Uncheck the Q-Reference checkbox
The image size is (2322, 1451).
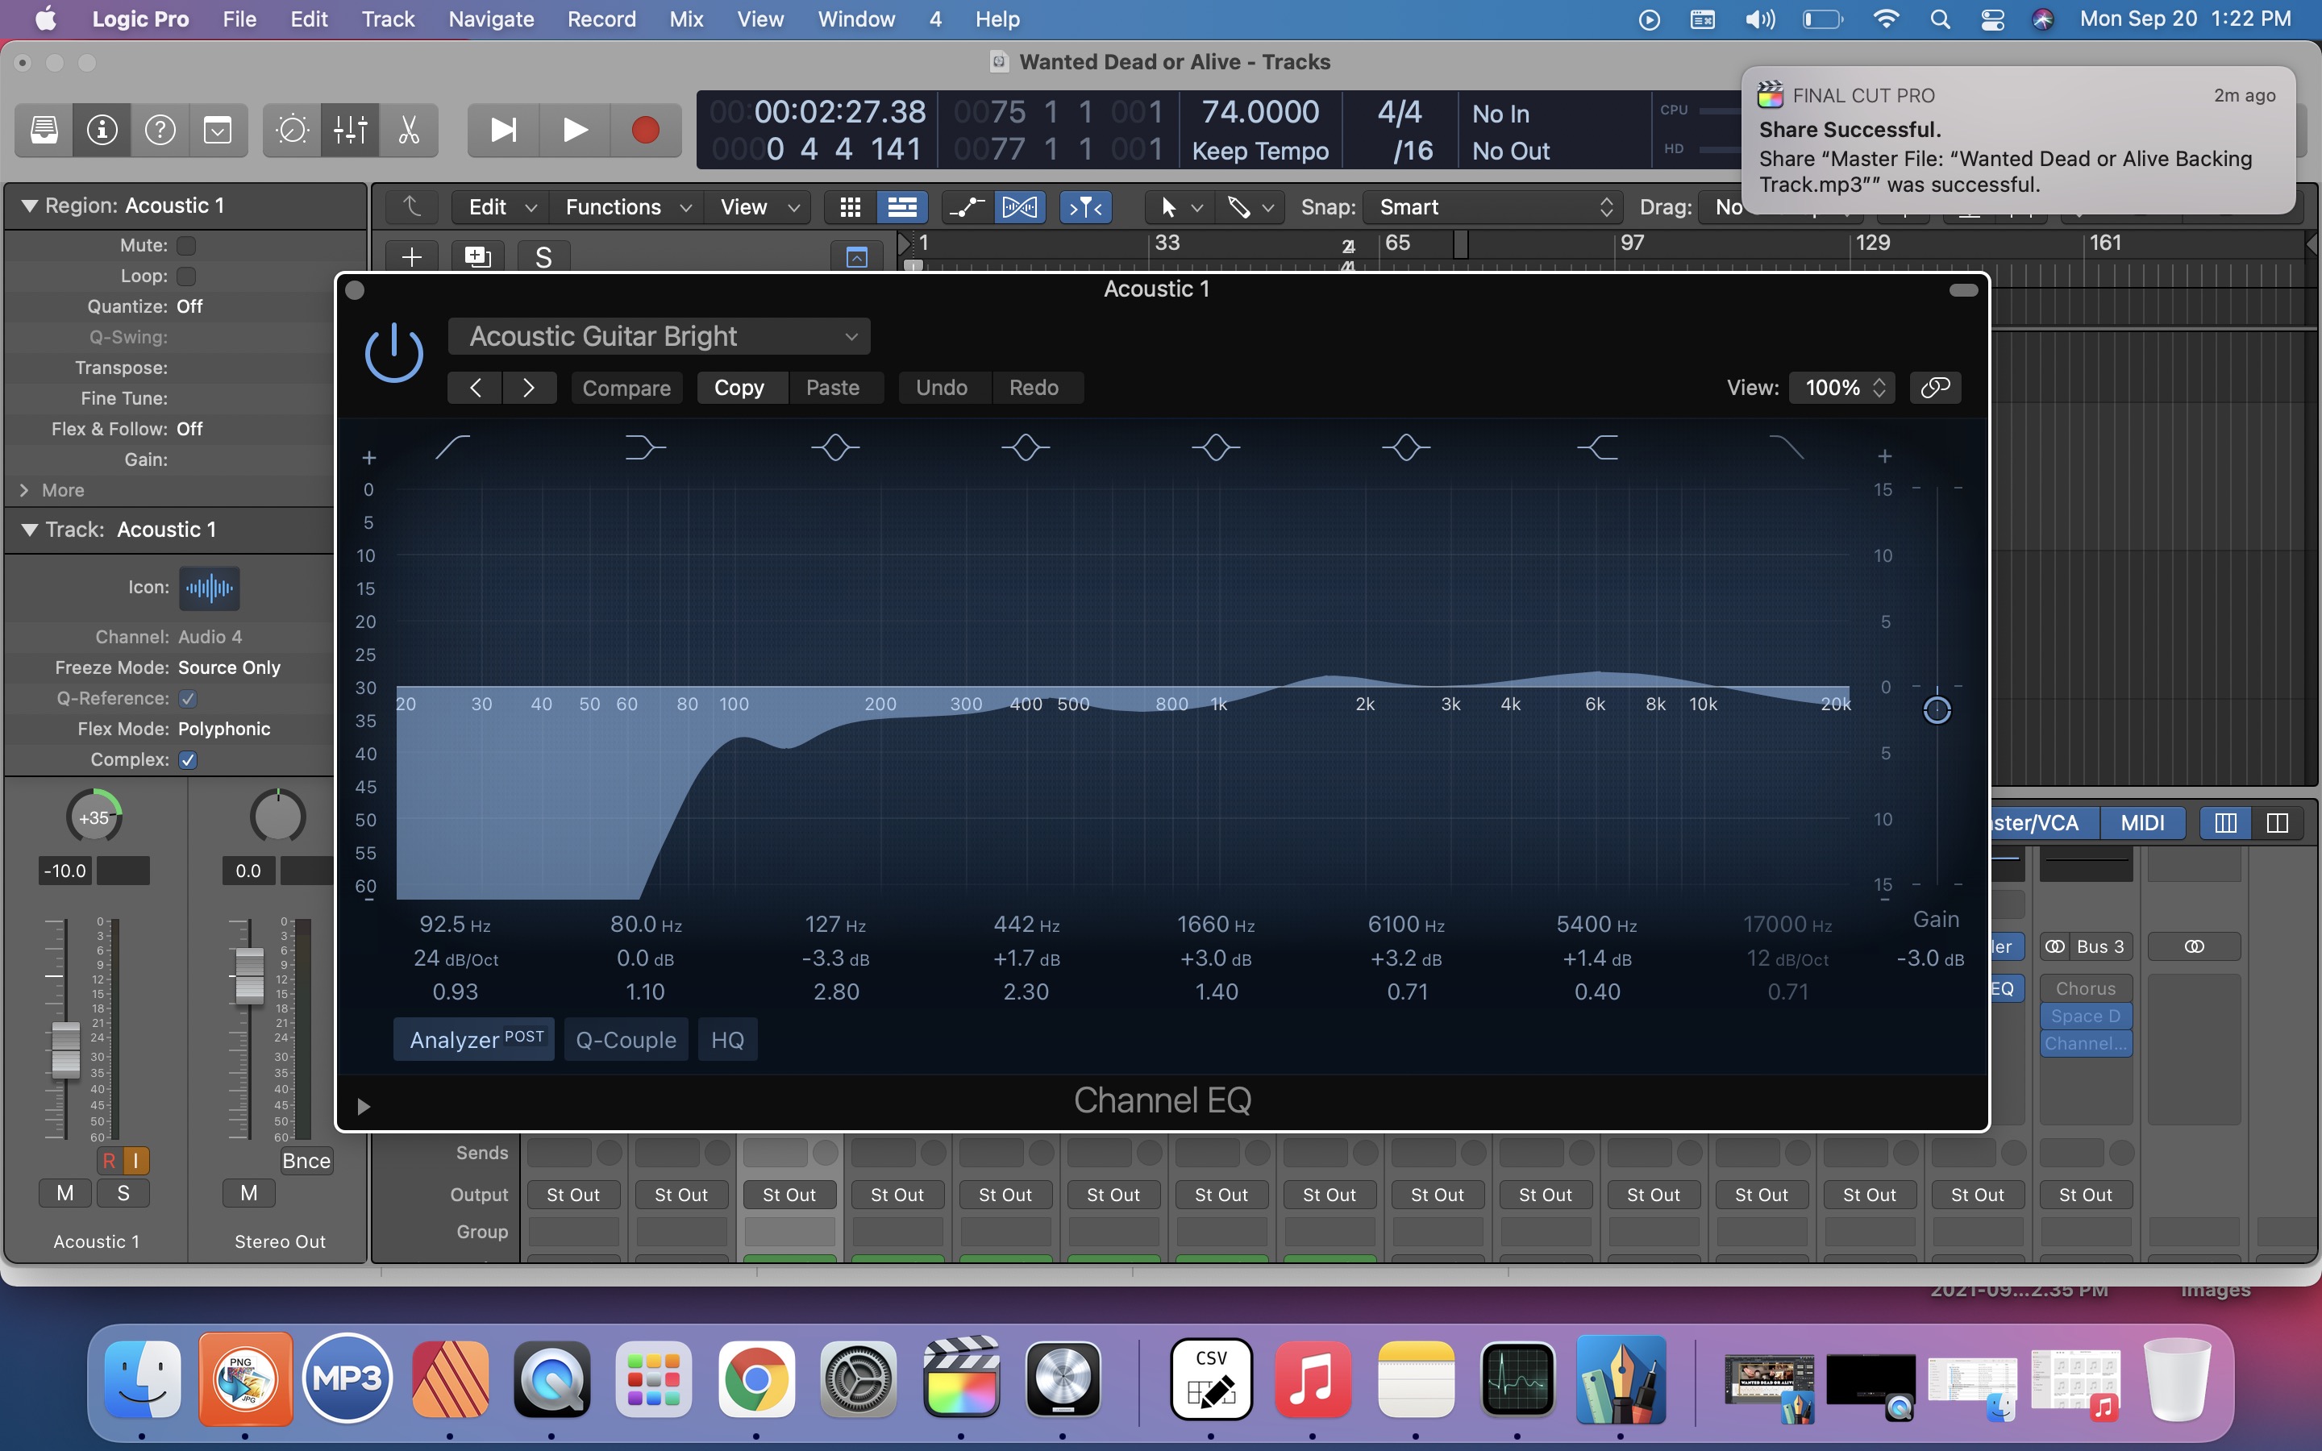pyautogui.click(x=188, y=699)
